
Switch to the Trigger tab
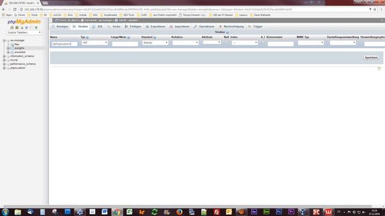[255, 26]
